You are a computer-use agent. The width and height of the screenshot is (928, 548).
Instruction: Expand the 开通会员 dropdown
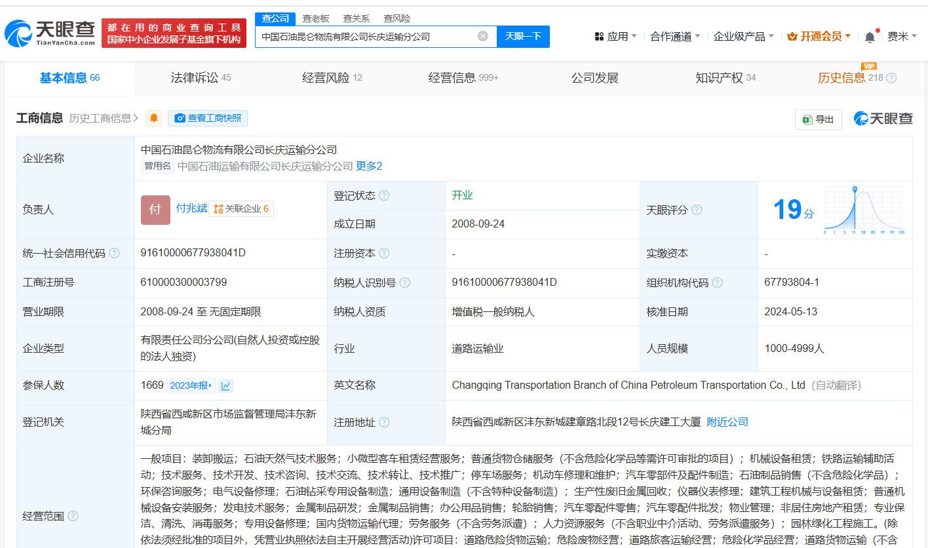click(819, 37)
